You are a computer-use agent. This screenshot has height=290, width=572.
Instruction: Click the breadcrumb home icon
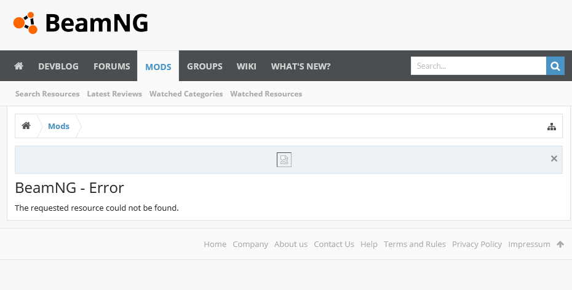[x=26, y=126]
